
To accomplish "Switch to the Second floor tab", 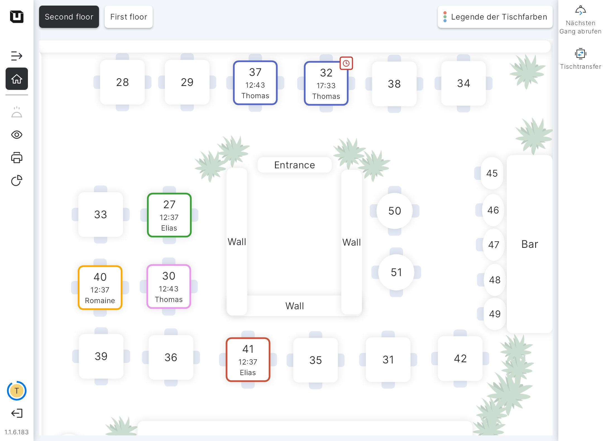I will [69, 17].
